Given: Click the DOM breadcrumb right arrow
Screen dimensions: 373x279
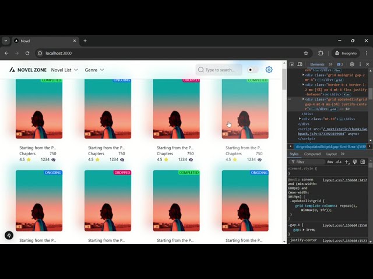Looking at the screenshot, I should pos(370,146).
